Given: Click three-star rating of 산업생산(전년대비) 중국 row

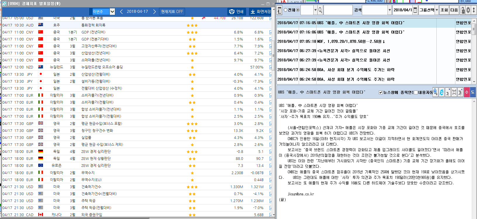Looking at the screenshot, I should pos(192,53).
